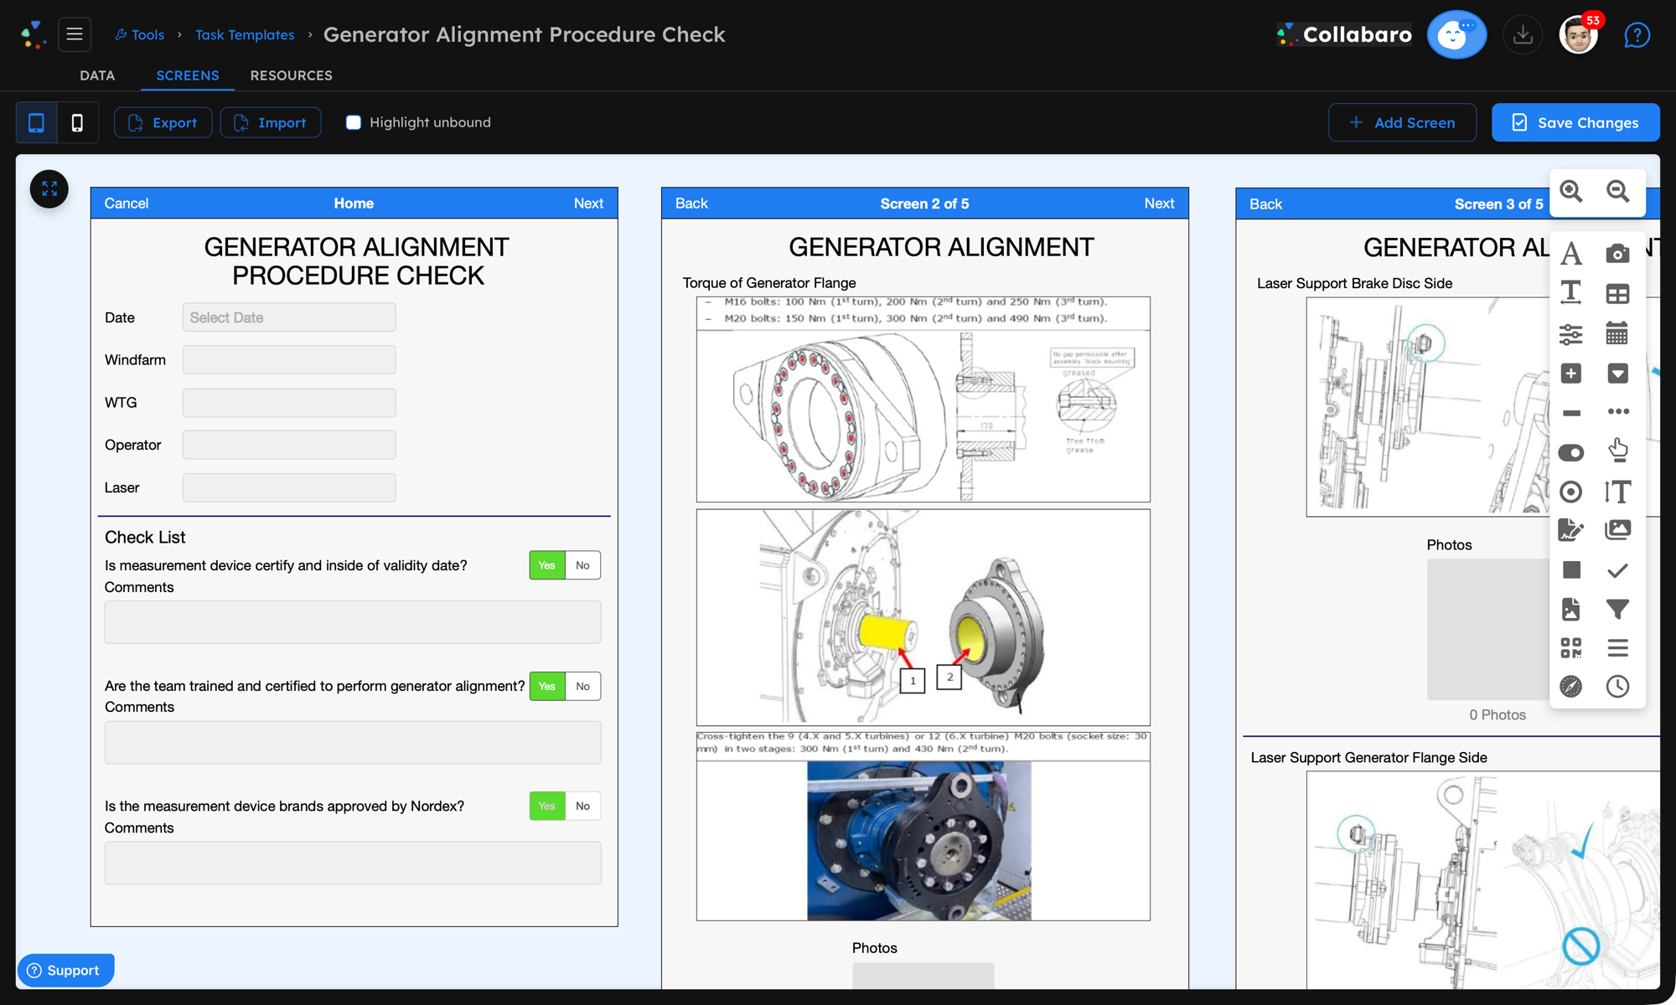Click the fullscreen expand icon
The height and width of the screenshot is (1005, 1676).
(x=49, y=189)
